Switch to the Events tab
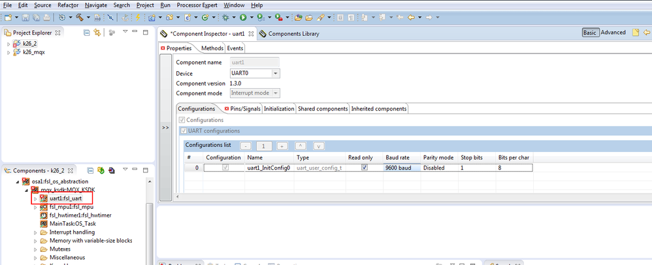The height and width of the screenshot is (265, 652). point(235,48)
